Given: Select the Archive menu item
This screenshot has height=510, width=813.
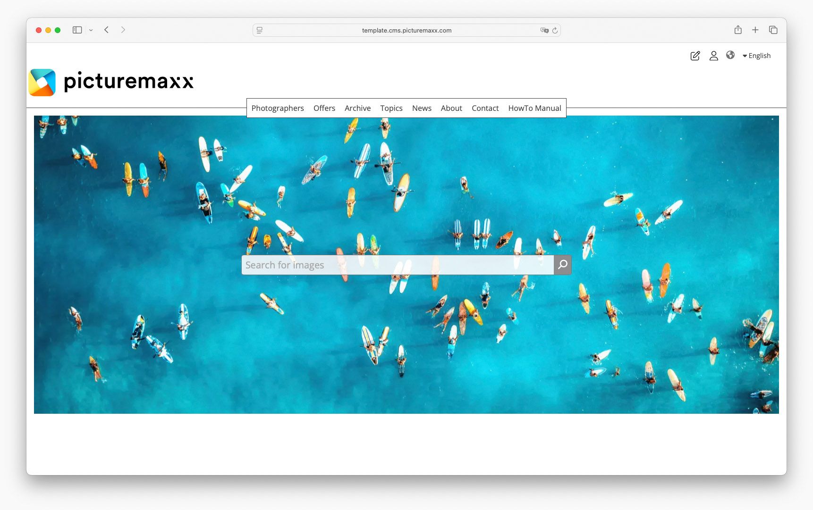Looking at the screenshot, I should coord(357,108).
